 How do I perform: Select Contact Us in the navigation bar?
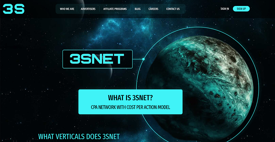(173, 9)
